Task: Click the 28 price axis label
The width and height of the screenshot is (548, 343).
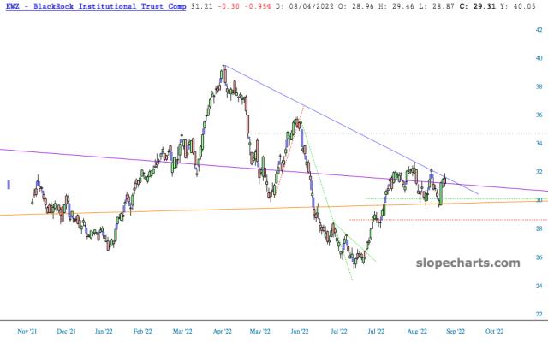Action: [539, 228]
